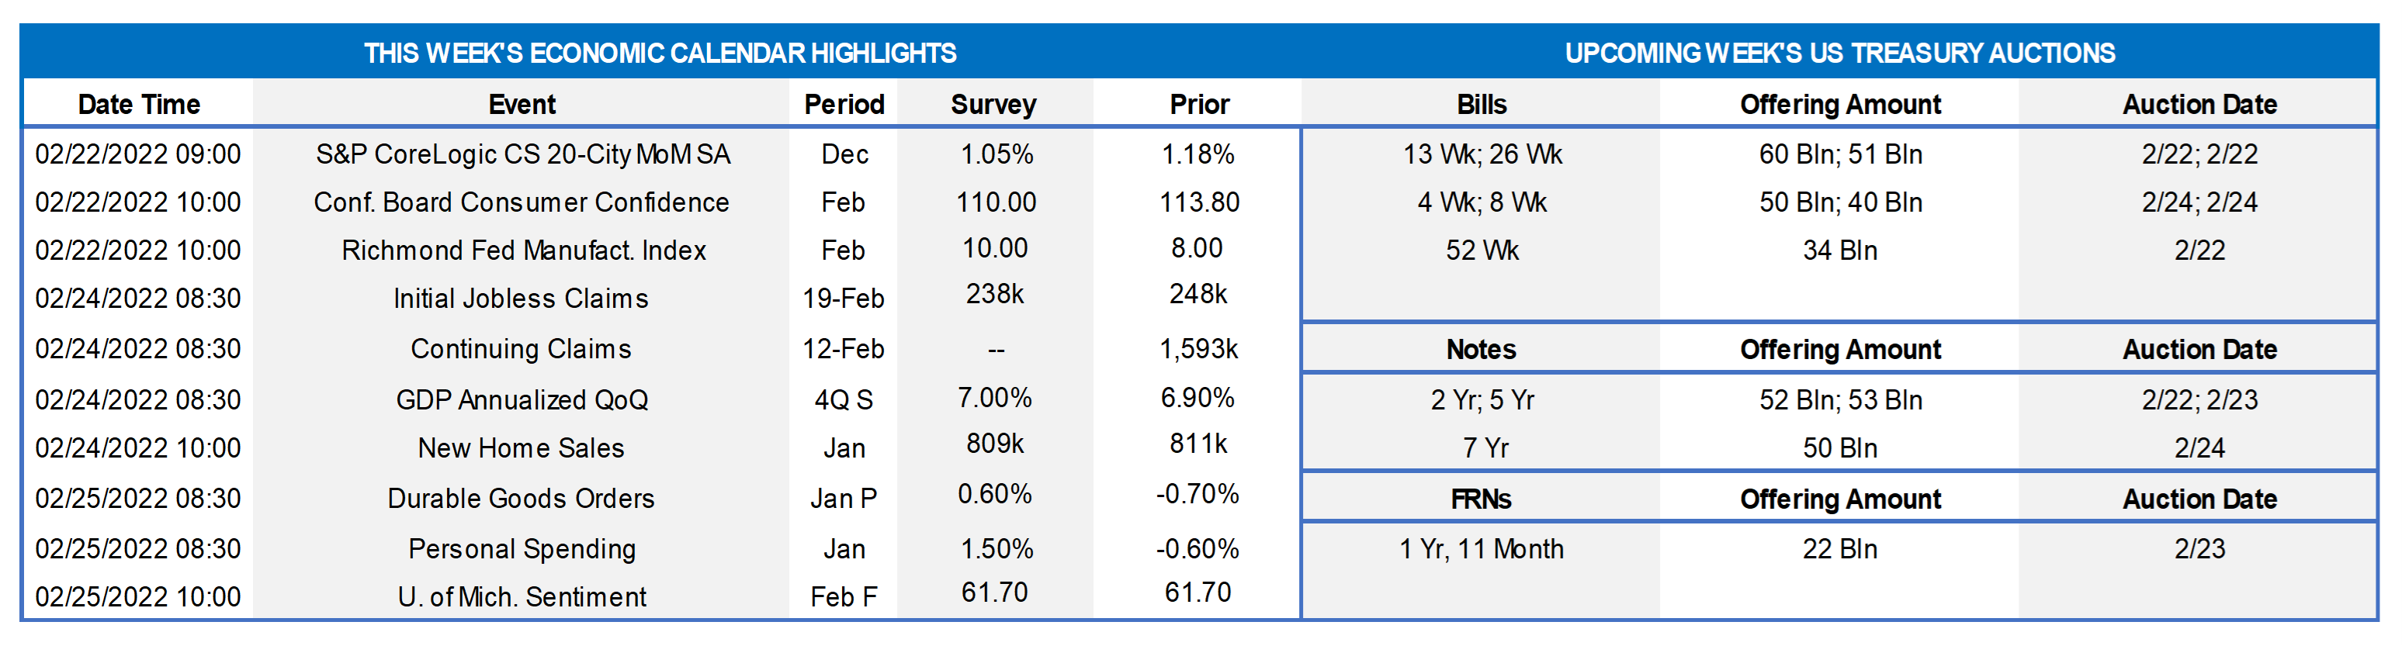Click Conf. Board Consumer Confidence cell
This screenshot has width=2402, height=646.
point(522,202)
